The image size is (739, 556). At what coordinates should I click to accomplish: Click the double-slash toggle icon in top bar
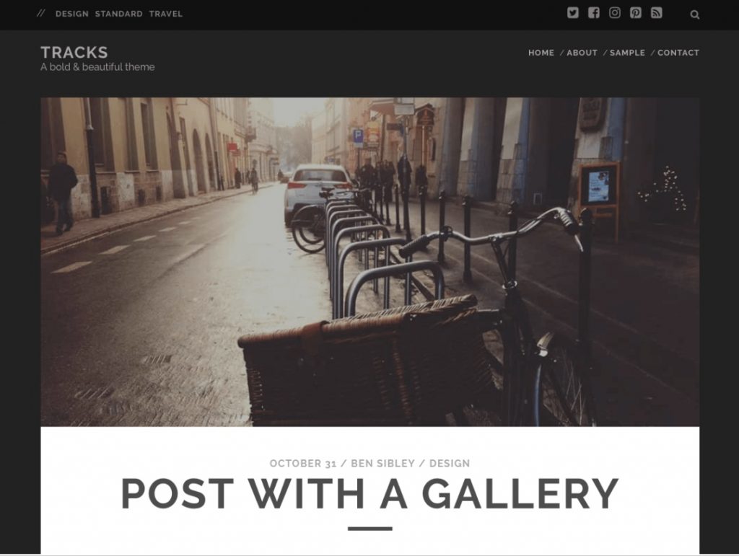[x=41, y=14]
